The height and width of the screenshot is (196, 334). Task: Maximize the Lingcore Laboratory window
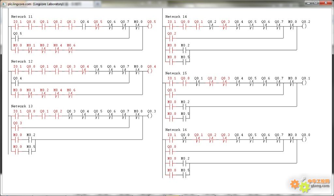point(316,3)
